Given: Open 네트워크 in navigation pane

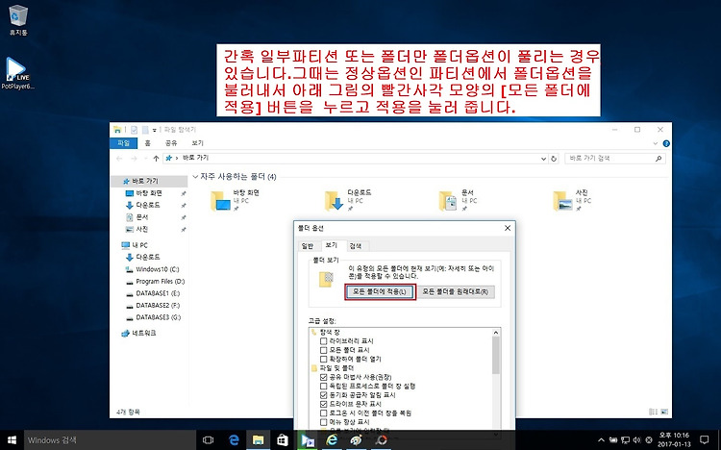Looking at the screenshot, I should pos(138,333).
